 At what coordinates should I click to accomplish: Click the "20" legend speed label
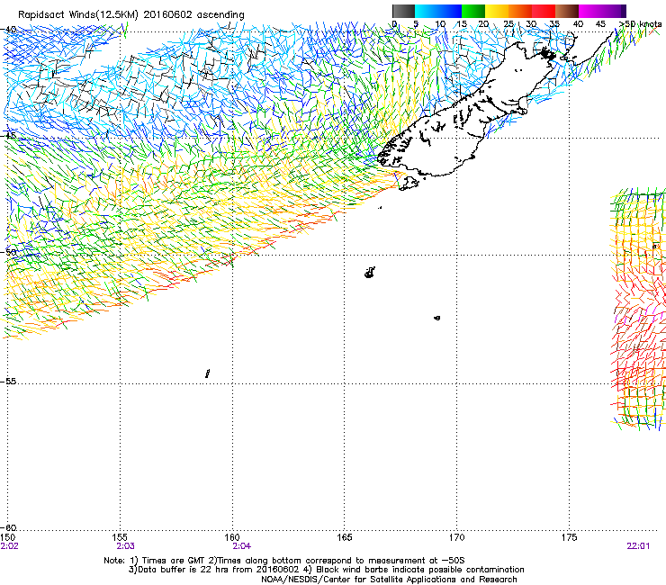[x=484, y=24]
